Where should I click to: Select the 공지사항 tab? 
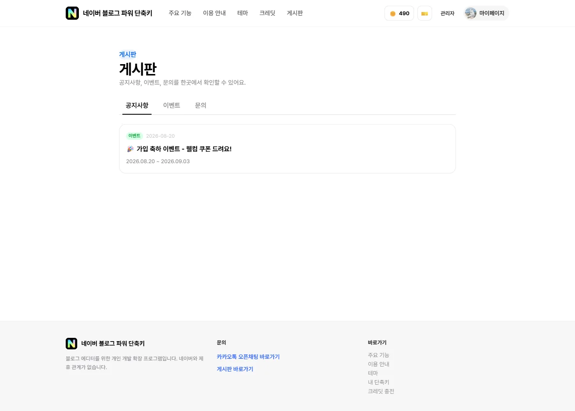137,105
